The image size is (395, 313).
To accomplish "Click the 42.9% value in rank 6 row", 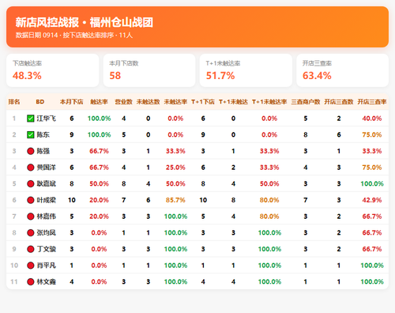I will pyautogui.click(x=372, y=200).
